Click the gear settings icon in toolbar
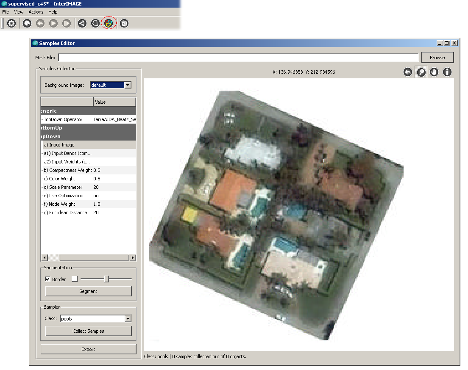 pyautogui.click(x=11, y=24)
